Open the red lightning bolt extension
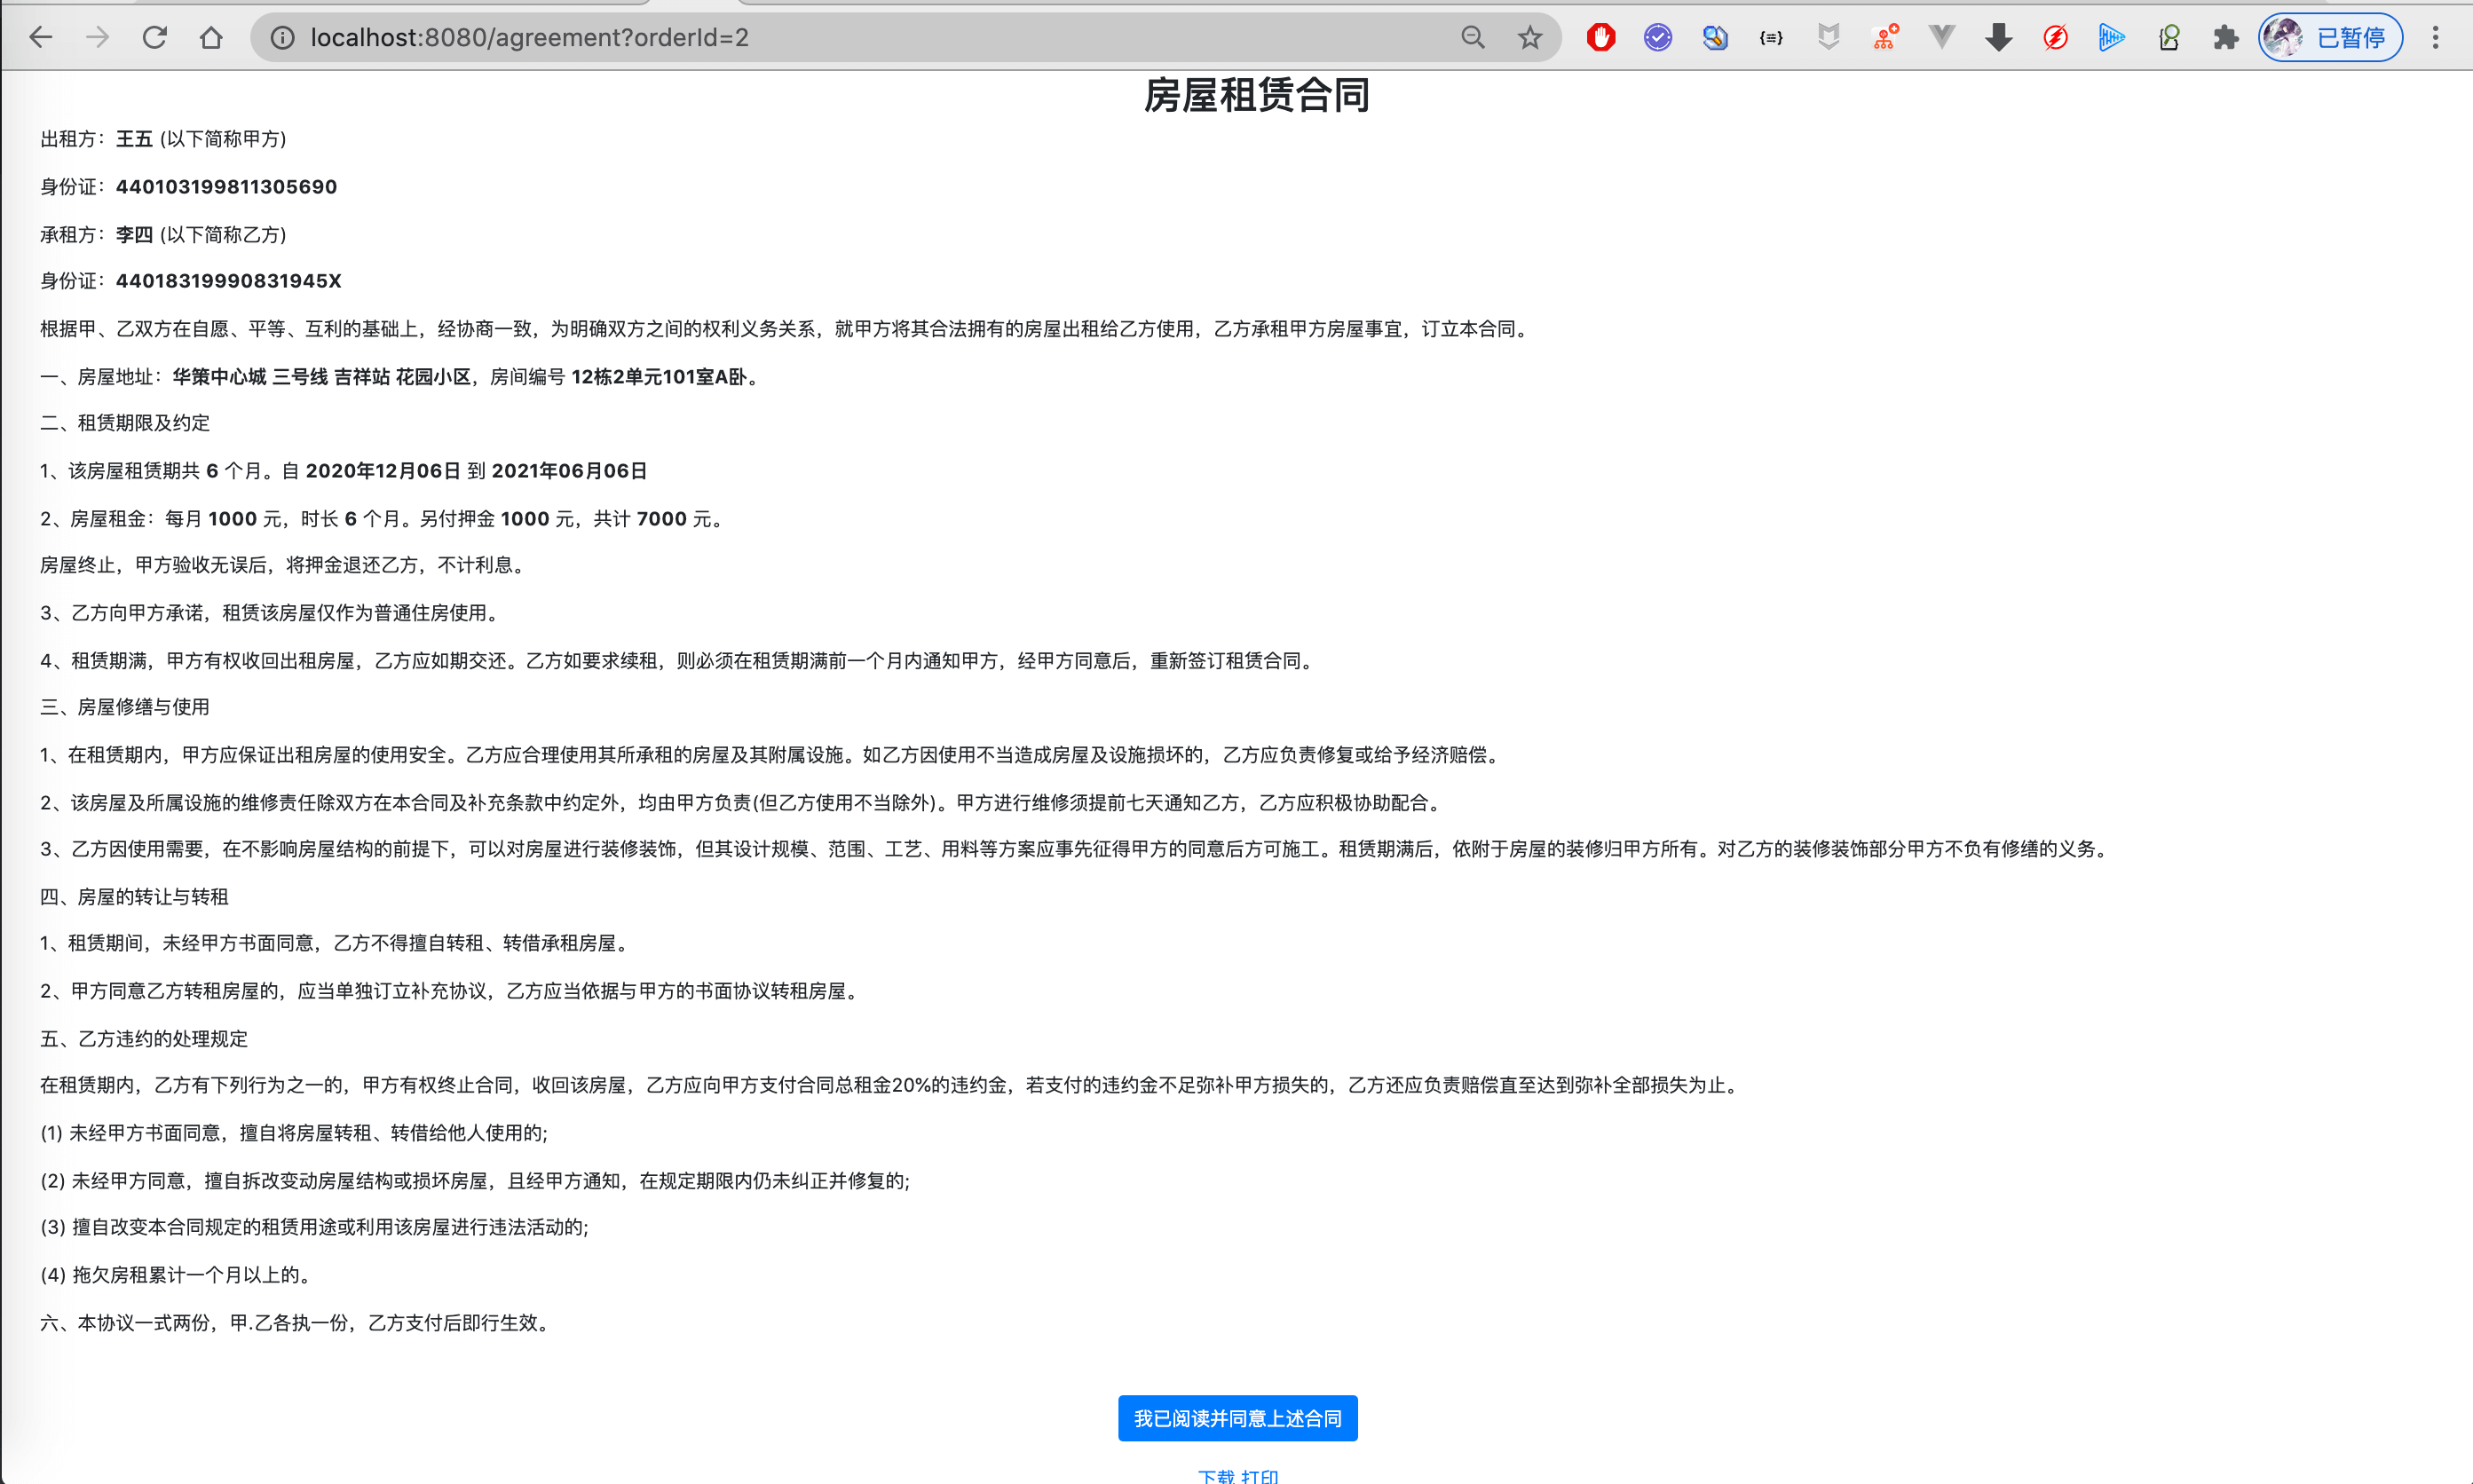Screen dimensions: 2473x1484 point(2055,38)
